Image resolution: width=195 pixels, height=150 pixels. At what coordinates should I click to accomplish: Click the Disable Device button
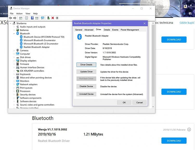coord(86,86)
